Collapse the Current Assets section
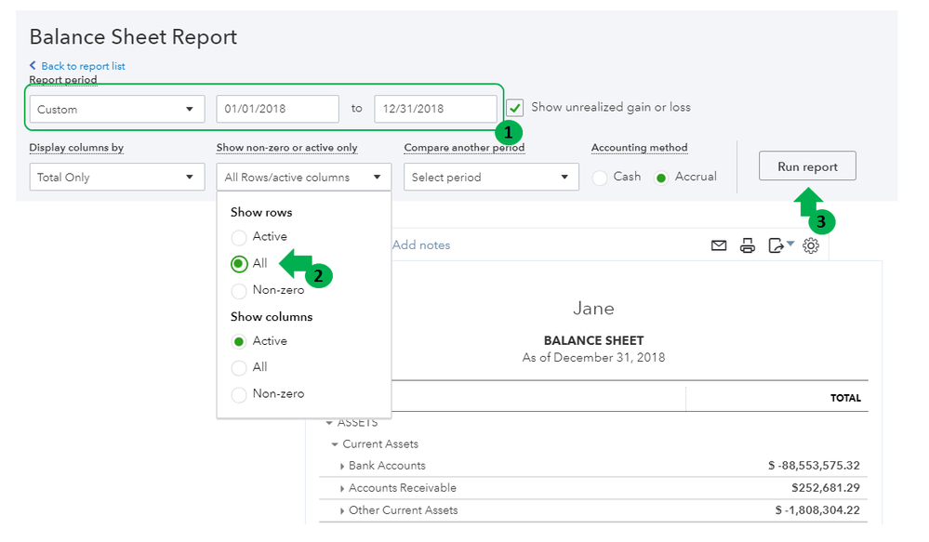The width and height of the screenshot is (929, 542). 335,444
